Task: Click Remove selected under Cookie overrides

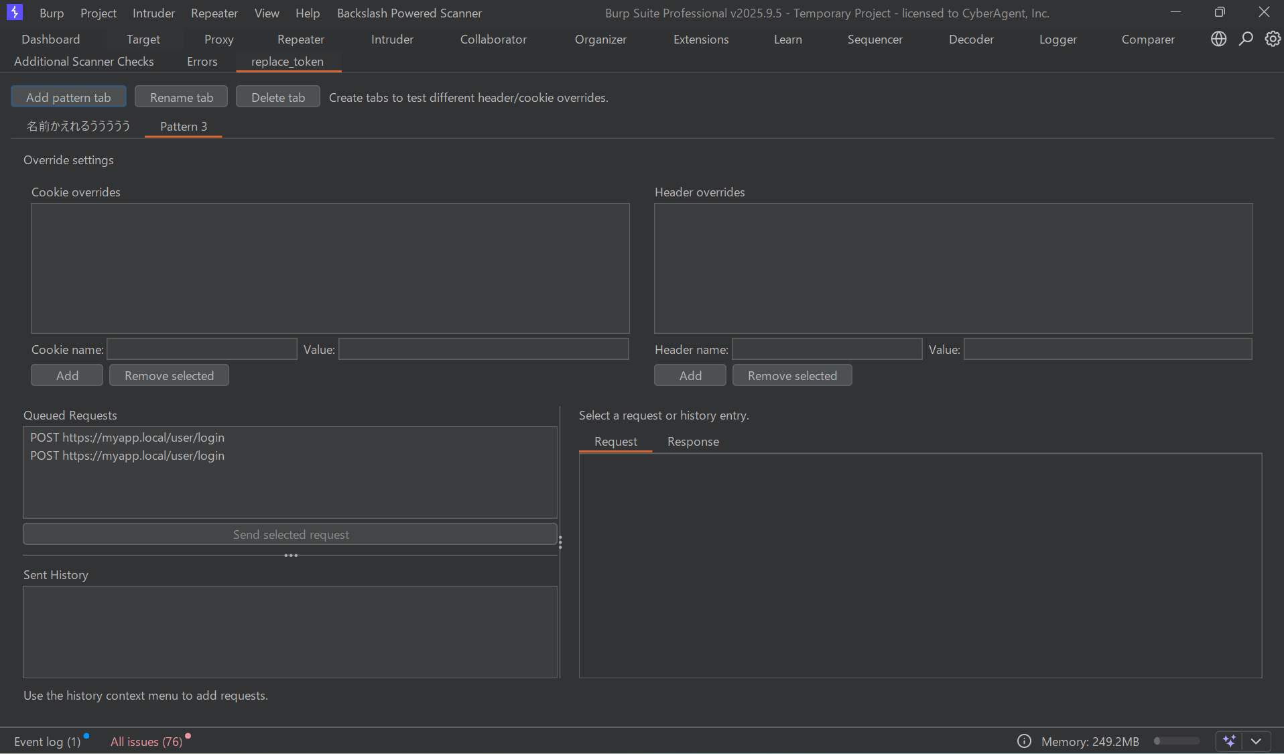Action: tap(170, 375)
